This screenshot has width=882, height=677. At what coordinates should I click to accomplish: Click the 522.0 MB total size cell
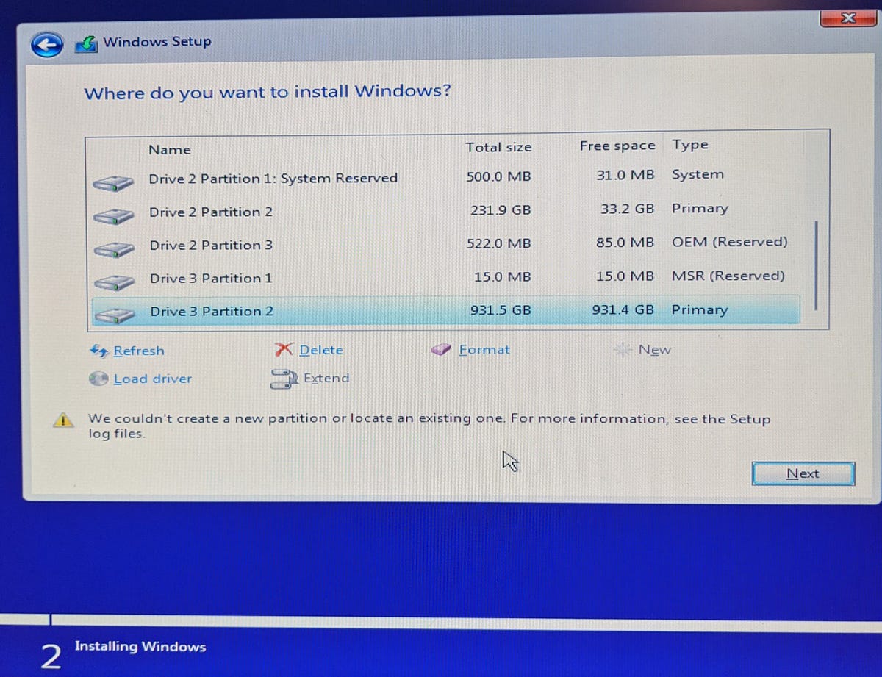[x=498, y=243]
